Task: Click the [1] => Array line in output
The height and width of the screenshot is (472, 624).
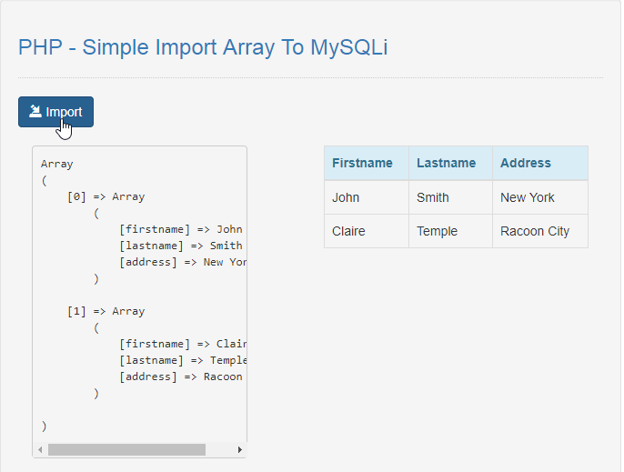Action: [x=106, y=311]
